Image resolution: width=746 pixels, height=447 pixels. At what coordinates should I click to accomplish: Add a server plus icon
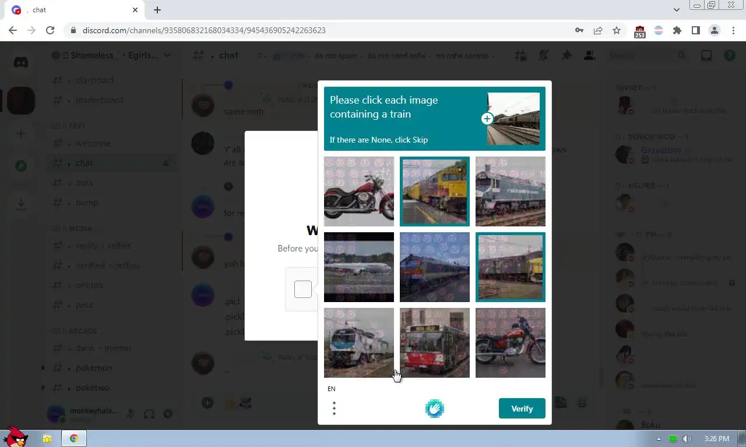pyautogui.click(x=21, y=133)
